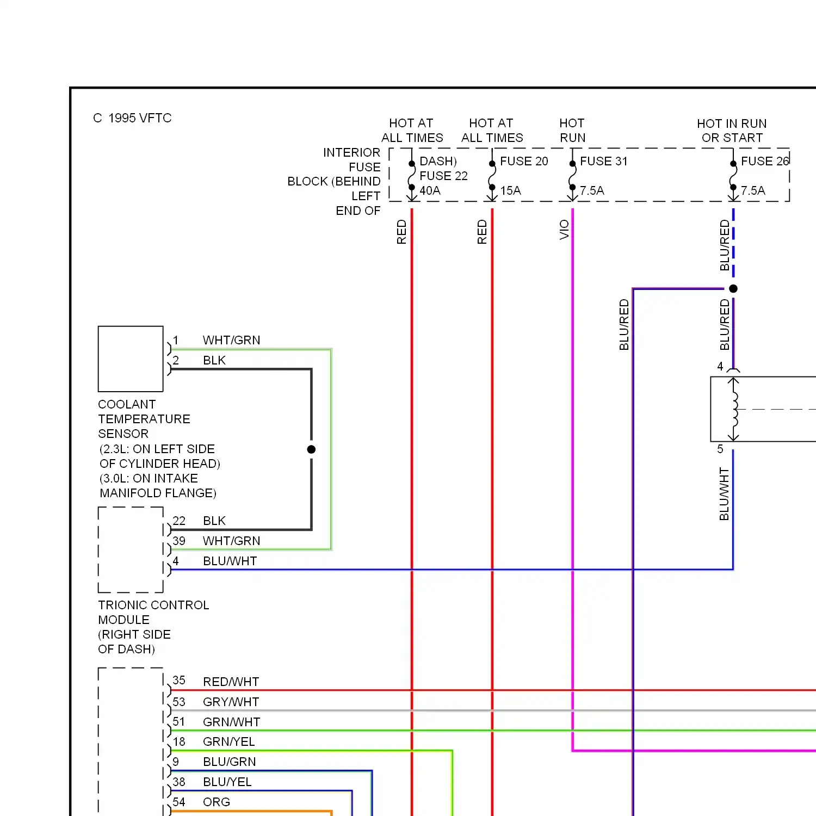Click the 'VIO' wire color label
This screenshot has height=816, width=816.
coord(564,230)
